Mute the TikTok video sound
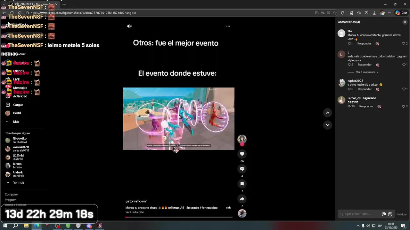The image size is (410, 230). 129,26
